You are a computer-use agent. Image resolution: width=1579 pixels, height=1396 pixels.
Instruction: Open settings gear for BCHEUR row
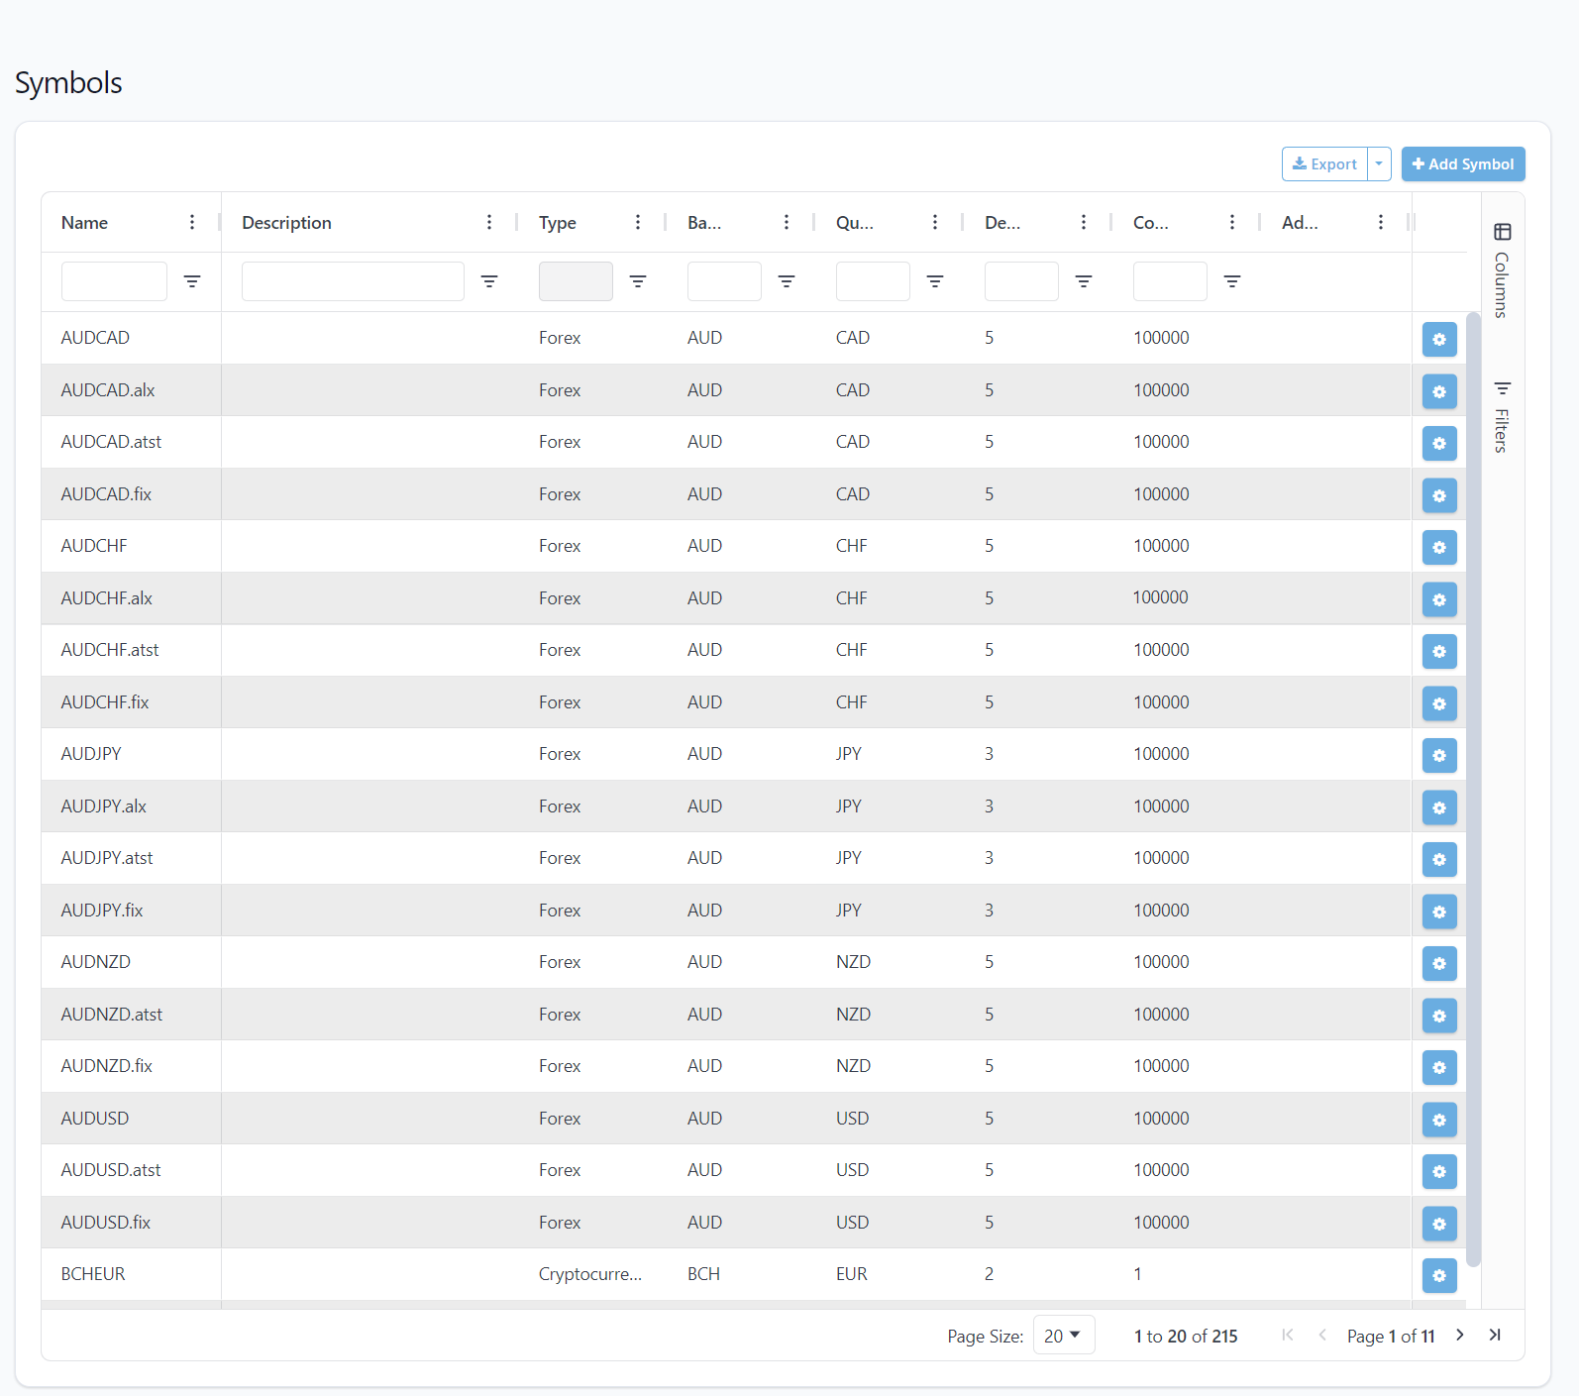point(1438,1275)
